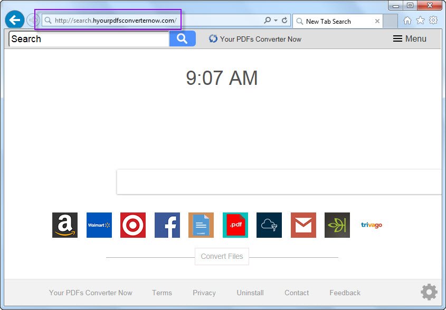Open Favorites star icon
The height and width of the screenshot is (310, 446).
coord(420,21)
